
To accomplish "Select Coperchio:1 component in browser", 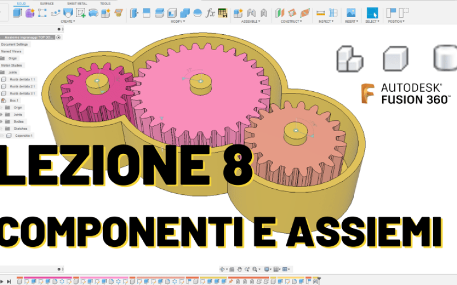I will (24, 136).
